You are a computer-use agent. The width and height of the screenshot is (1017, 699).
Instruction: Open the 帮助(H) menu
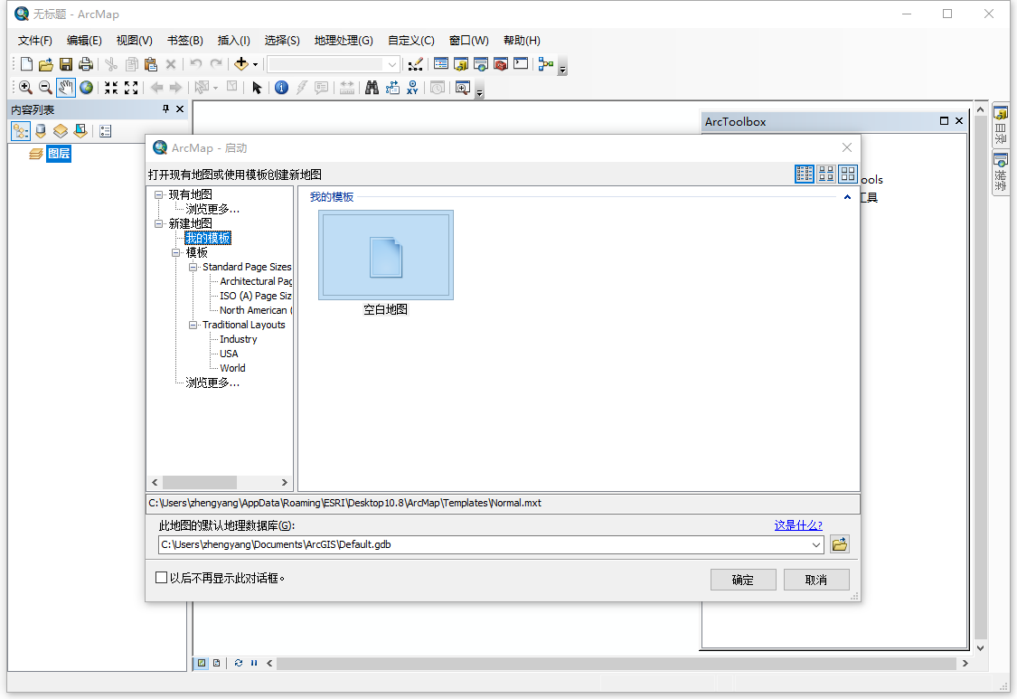[523, 40]
